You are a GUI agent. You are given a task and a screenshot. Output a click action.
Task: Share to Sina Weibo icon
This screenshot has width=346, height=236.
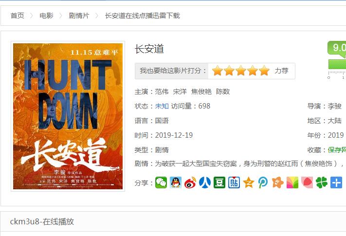[x=190, y=182]
